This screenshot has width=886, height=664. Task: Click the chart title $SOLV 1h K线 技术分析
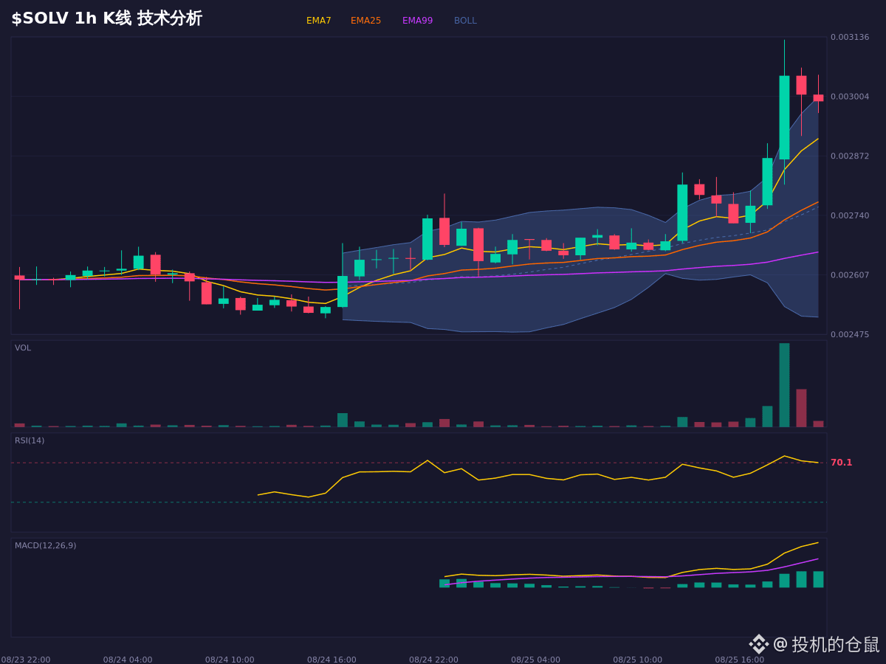coord(106,18)
